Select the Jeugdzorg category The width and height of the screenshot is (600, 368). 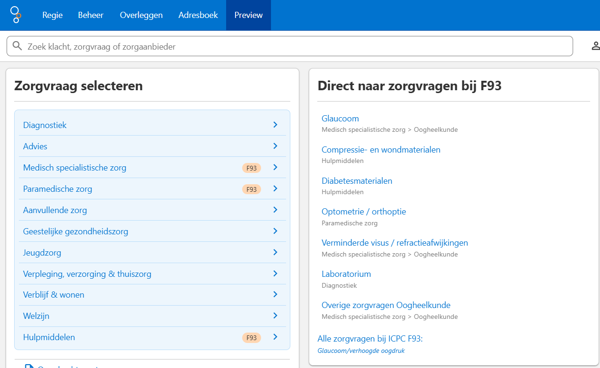[x=42, y=252]
